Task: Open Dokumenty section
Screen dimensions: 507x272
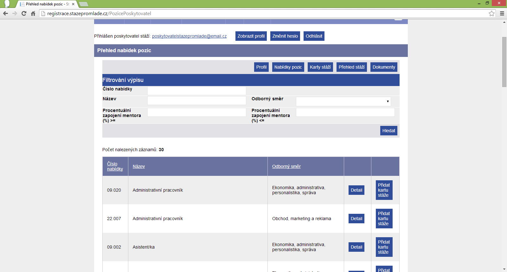Action: point(384,67)
